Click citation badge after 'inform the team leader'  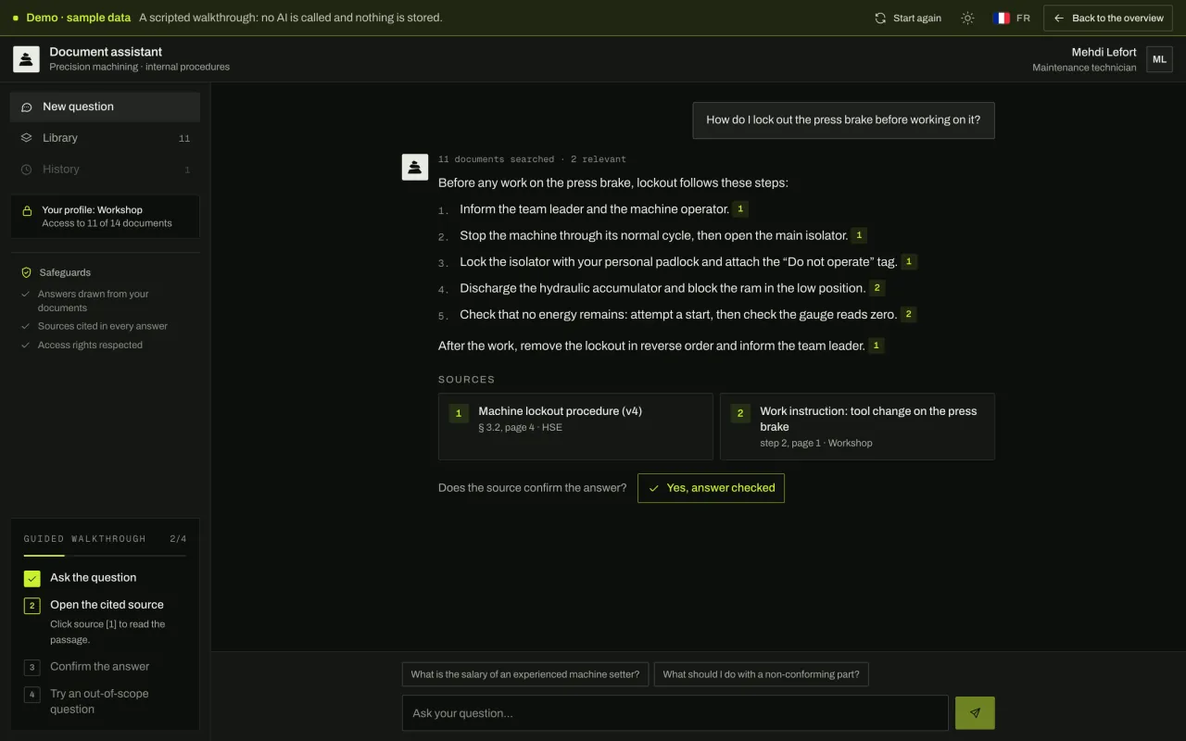click(877, 345)
